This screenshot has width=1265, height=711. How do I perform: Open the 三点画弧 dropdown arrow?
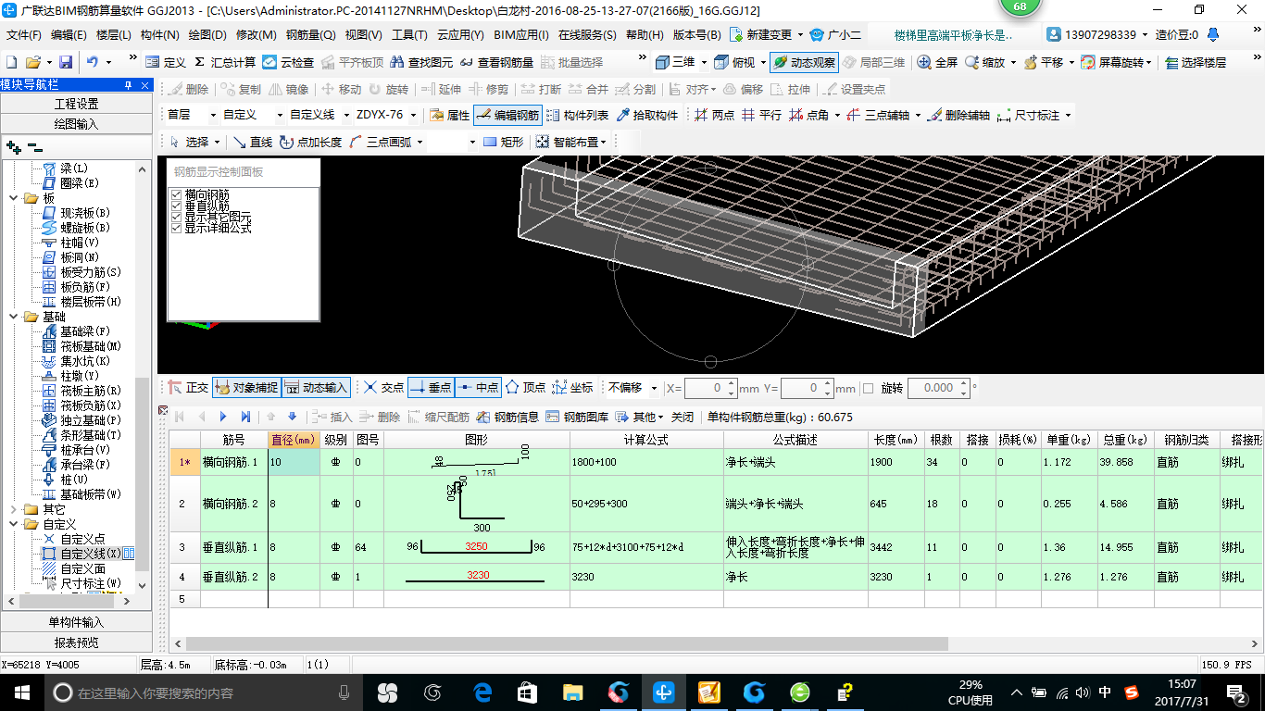tap(420, 142)
